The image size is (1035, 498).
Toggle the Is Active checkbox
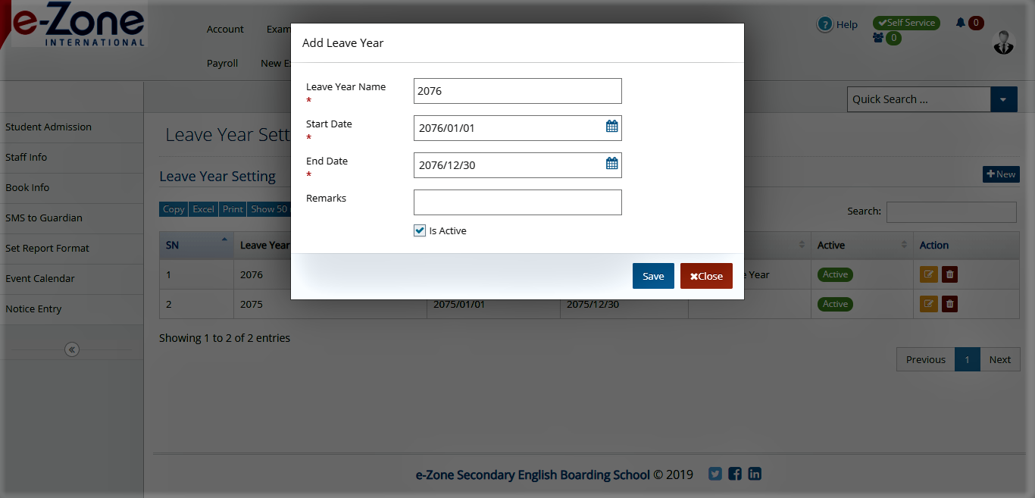pyautogui.click(x=420, y=230)
